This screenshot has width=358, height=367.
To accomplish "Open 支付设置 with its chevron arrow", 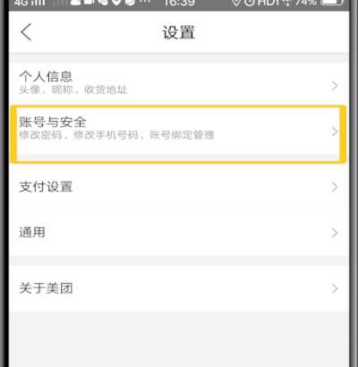I will click(x=335, y=187).
